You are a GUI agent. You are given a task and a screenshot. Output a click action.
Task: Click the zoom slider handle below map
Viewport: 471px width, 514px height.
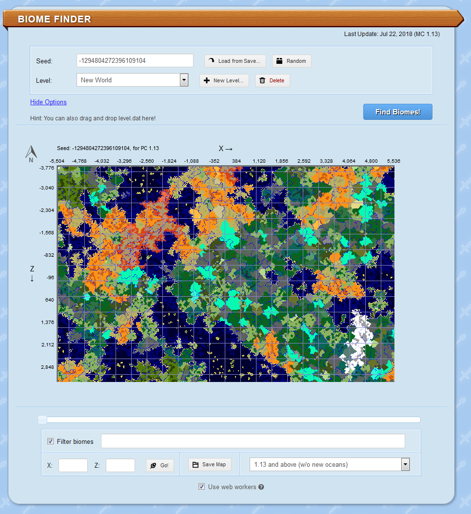tap(42, 419)
